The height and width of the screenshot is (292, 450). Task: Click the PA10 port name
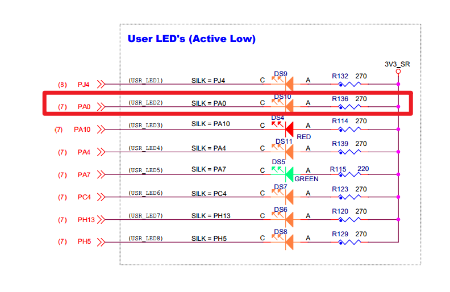click(82, 130)
